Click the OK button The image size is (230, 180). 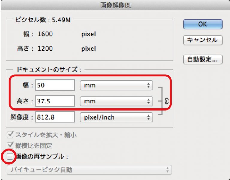[x=203, y=24]
